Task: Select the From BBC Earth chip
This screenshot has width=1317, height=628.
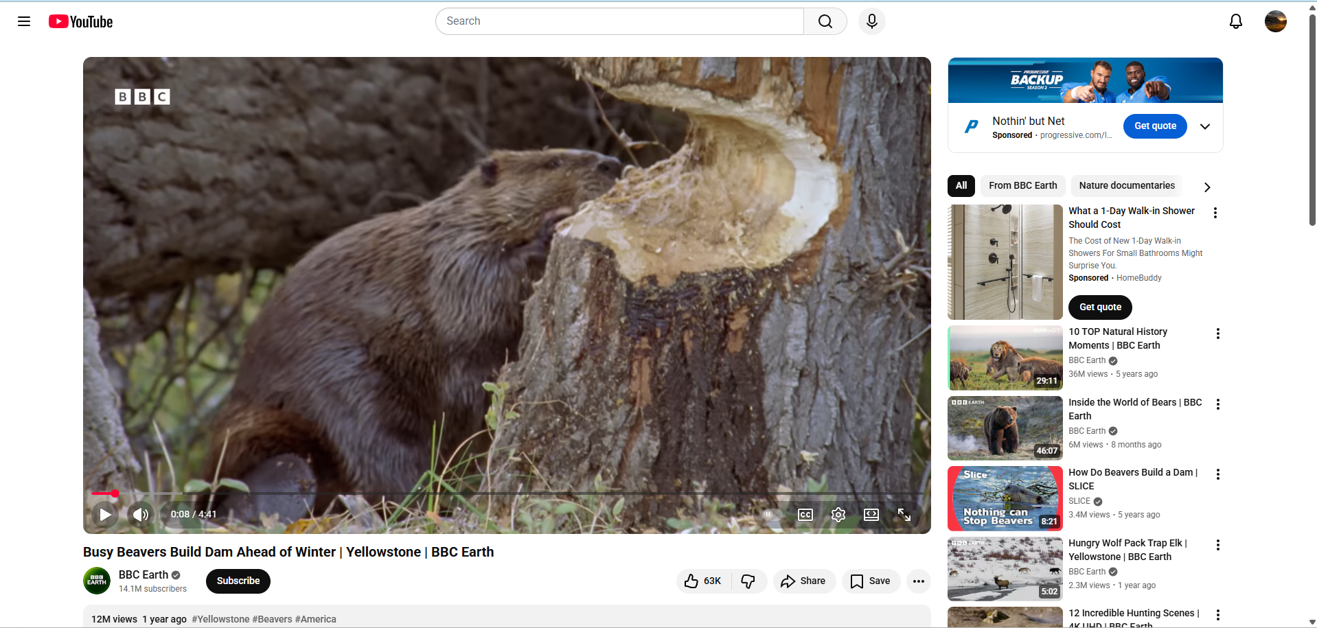Action: click(1022, 186)
